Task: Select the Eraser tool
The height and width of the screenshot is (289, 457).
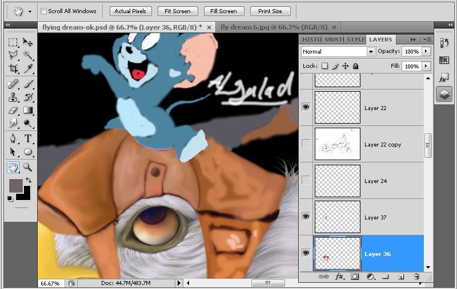Action: pyautogui.click(x=13, y=111)
